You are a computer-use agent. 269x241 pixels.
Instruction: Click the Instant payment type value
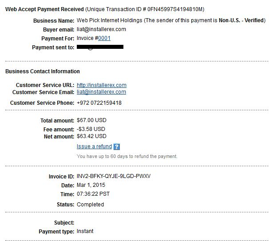coord(85,231)
